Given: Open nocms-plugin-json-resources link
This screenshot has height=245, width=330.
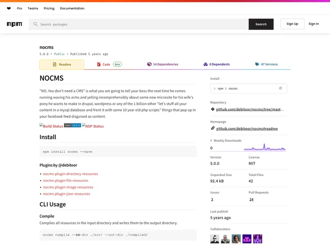Looking at the screenshot, I should [66, 194].
